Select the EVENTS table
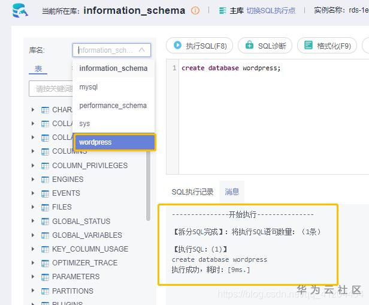The image size is (369, 305). pos(66,193)
